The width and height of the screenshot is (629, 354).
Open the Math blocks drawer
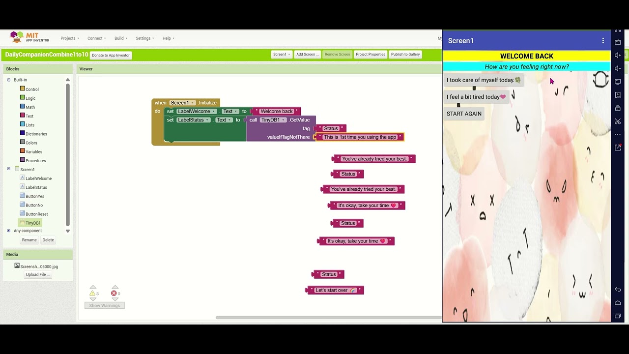tap(27, 107)
